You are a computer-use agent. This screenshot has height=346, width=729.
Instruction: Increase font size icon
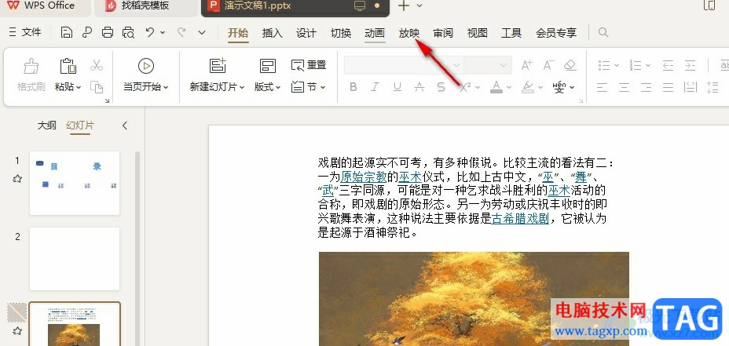(526, 65)
